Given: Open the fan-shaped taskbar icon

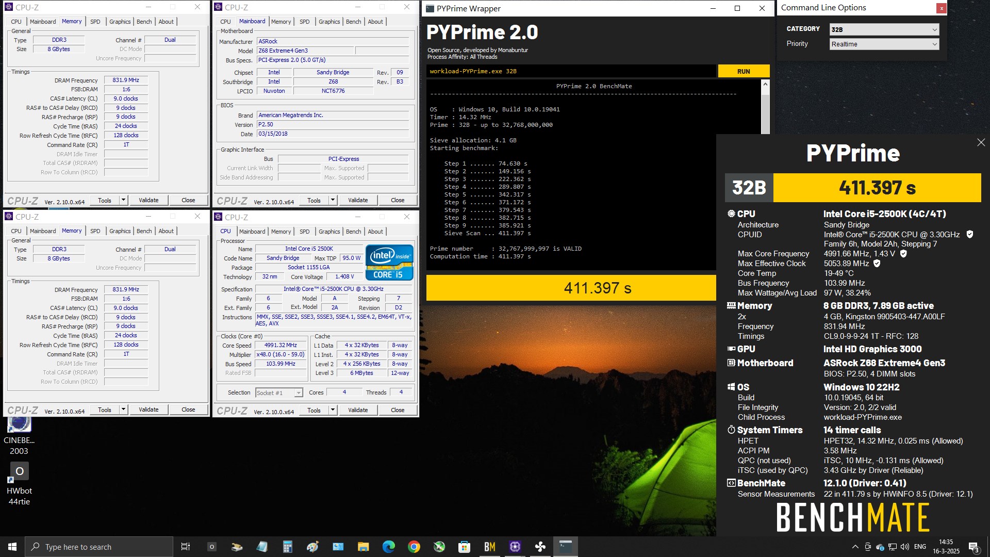Looking at the screenshot, I should [x=540, y=547].
